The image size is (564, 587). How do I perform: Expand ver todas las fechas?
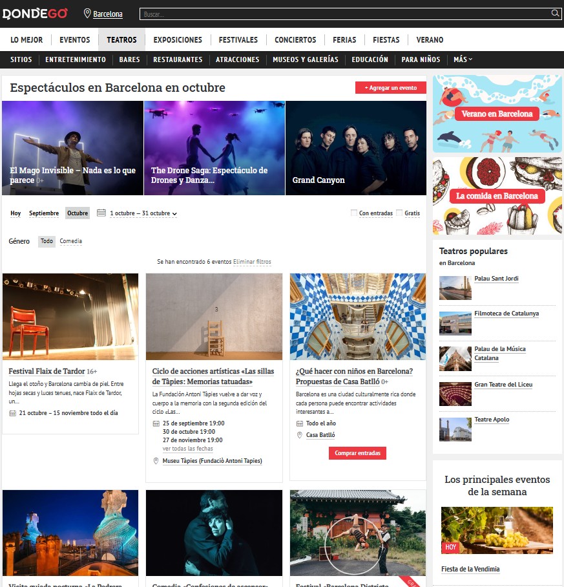188,449
